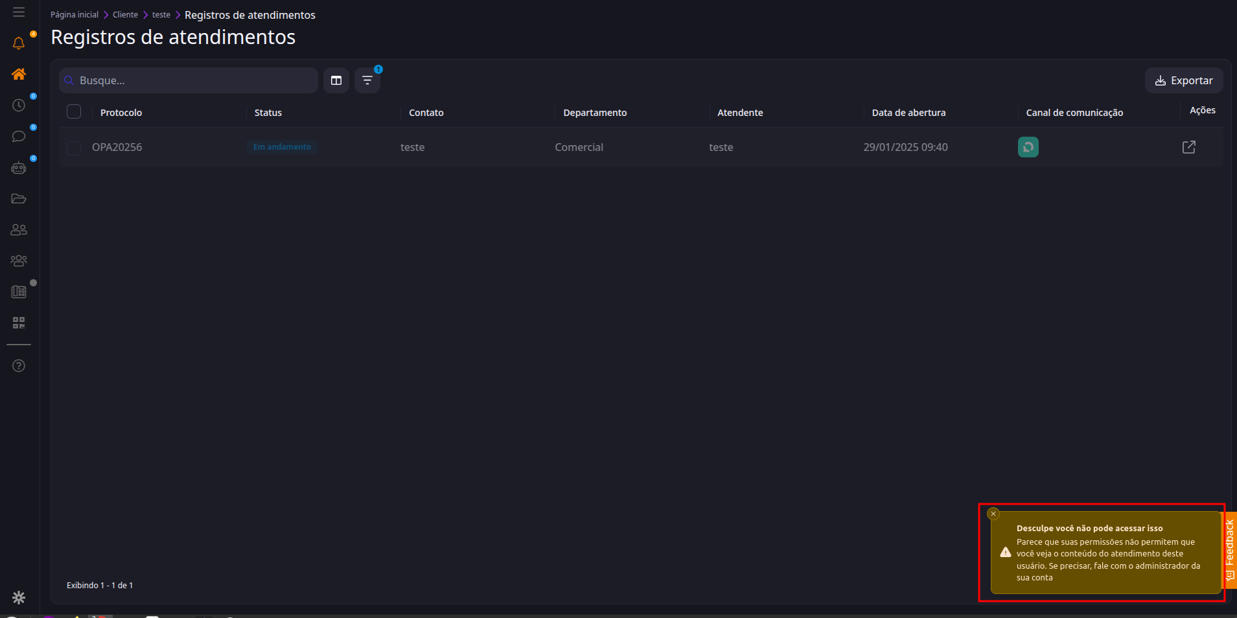1237x618 pixels.
Task: Go to home via orange house icon
Action: click(x=19, y=74)
